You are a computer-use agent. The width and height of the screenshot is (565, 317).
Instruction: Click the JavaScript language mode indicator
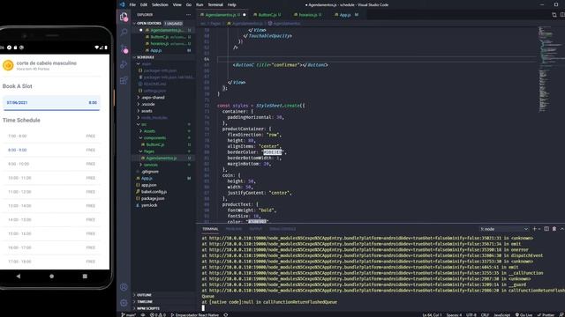click(x=502, y=315)
